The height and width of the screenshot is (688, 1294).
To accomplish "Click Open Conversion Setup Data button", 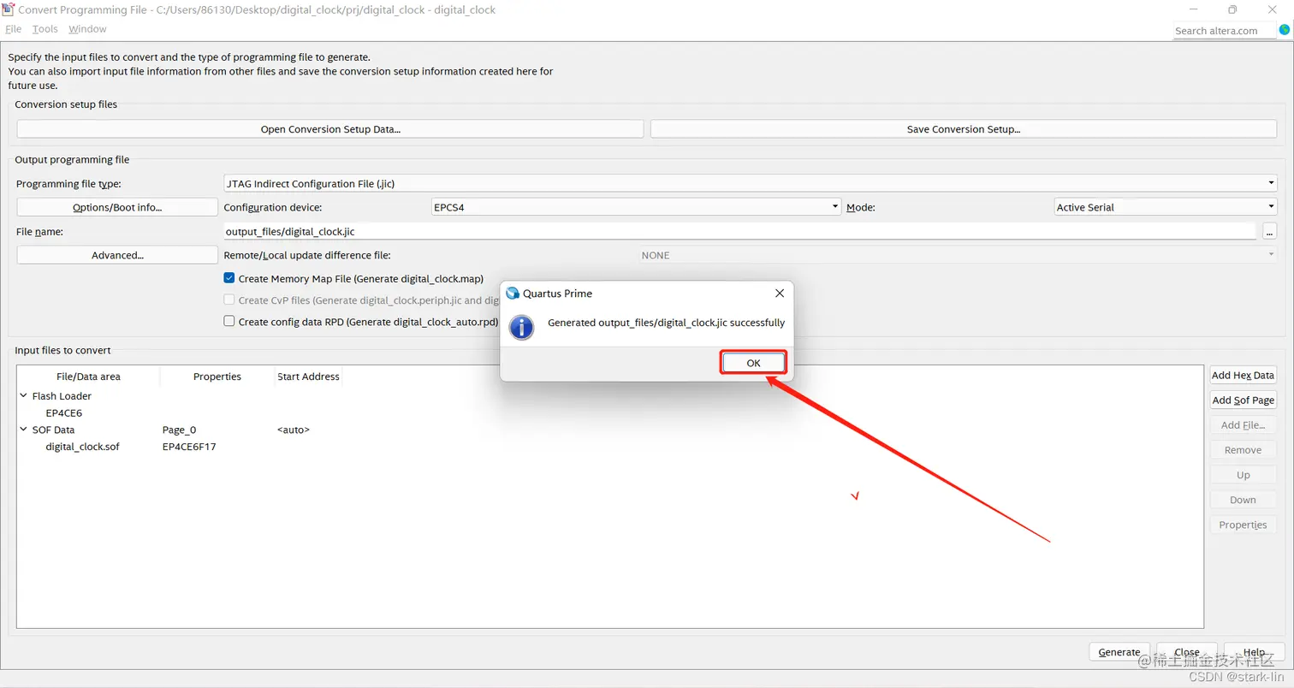I will pos(330,129).
